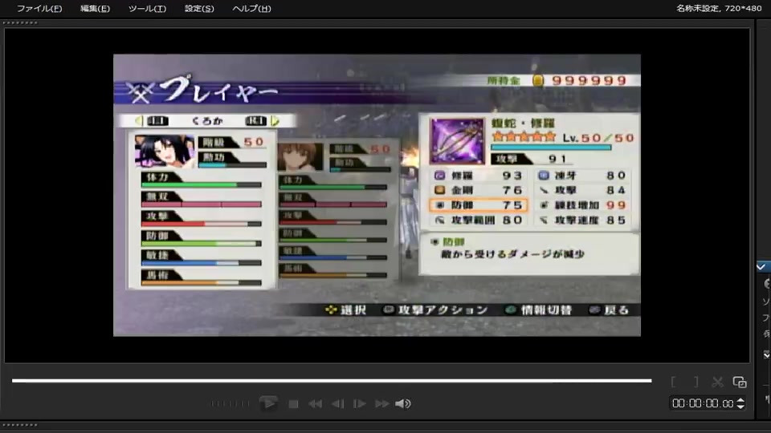Jump to end with the fast-forward icon
This screenshot has height=433, width=771.
(x=381, y=403)
